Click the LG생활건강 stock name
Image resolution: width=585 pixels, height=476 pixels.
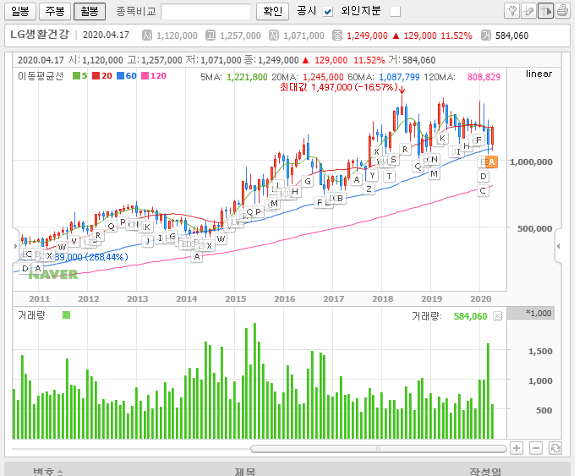pos(40,35)
